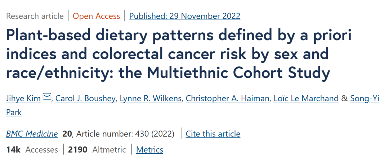The height and width of the screenshot is (163, 389).
Task: Click the Open Access label
Action: (96, 16)
